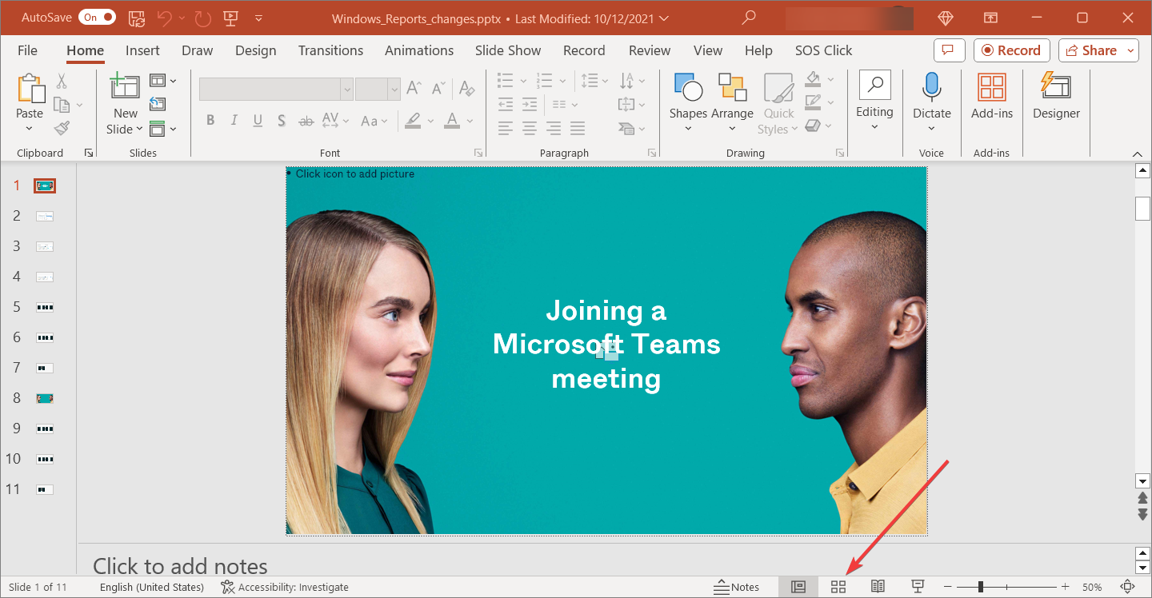Click the New Slide icon

pos(125,86)
